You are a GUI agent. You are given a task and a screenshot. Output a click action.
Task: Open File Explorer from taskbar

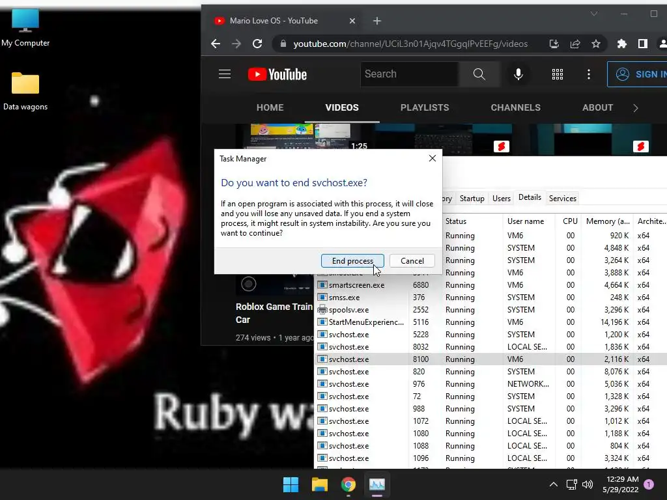tap(319, 484)
